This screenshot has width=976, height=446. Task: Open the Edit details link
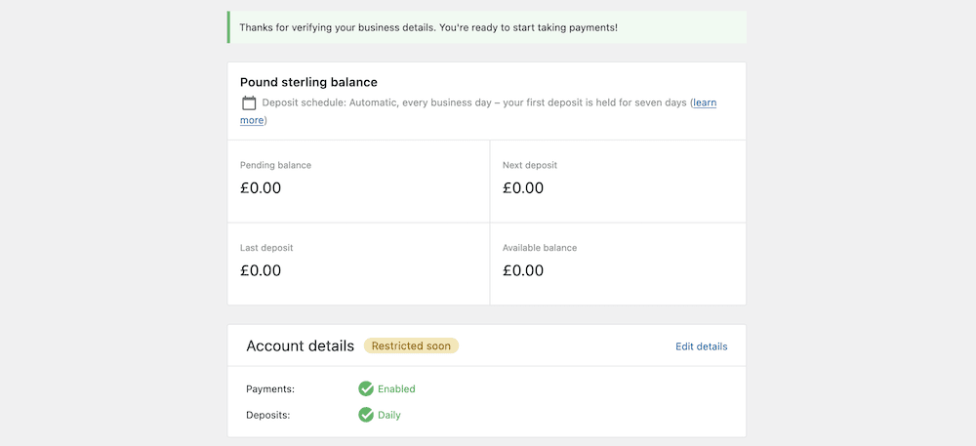pyautogui.click(x=701, y=346)
